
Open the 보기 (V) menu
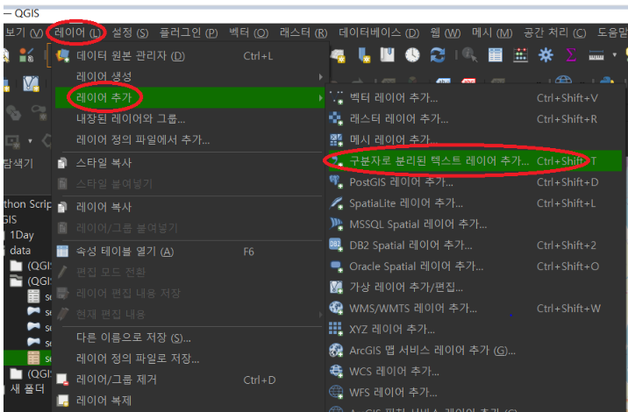click(23, 32)
